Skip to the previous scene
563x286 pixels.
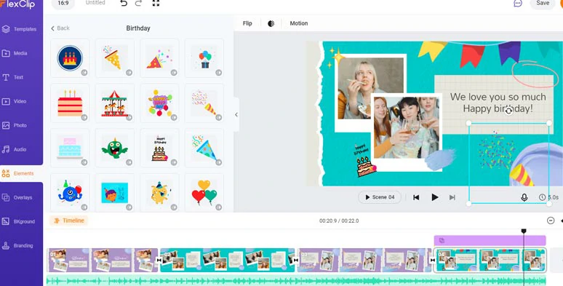(416, 197)
